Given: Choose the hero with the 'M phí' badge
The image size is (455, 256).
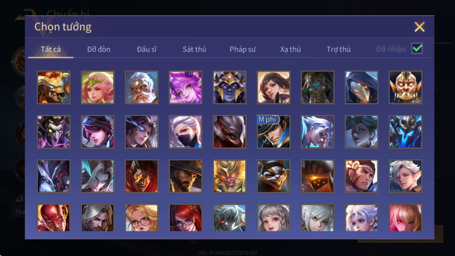Looking at the screenshot, I should click(x=273, y=132).
